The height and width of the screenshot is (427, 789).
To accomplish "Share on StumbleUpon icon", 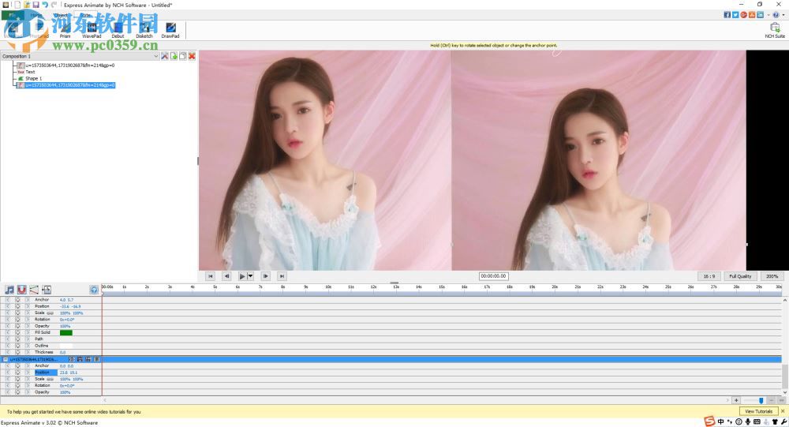I will tap(752, 15).
